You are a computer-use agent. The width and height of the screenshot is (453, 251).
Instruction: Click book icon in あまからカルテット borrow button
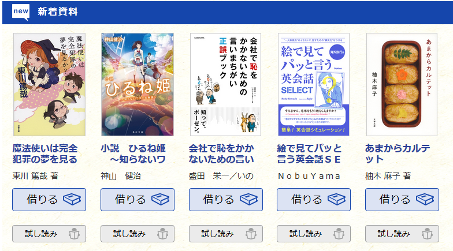click(x=425, y=200)
